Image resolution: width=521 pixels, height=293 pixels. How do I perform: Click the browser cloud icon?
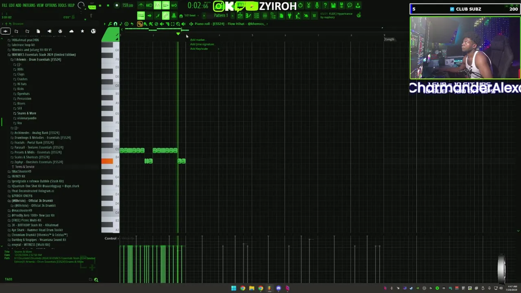click(71, 31)
